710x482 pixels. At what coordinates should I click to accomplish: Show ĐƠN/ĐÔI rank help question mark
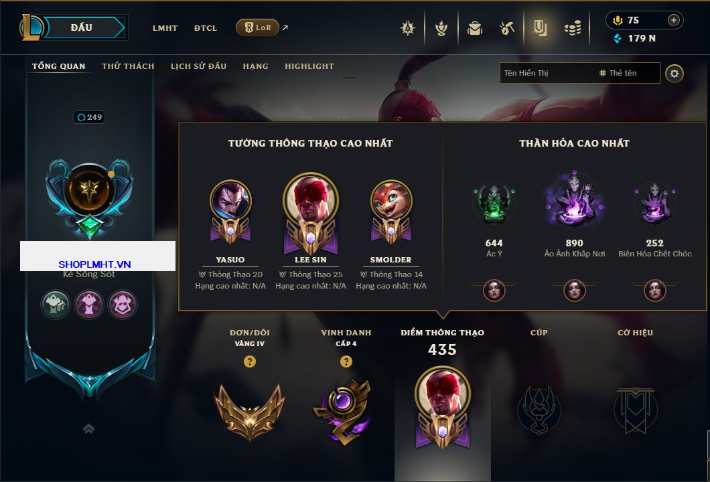(249, 361)
